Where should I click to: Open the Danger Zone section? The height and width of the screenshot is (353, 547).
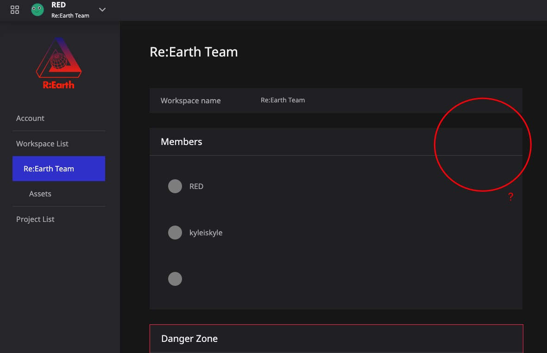click(x=189, y=339)
